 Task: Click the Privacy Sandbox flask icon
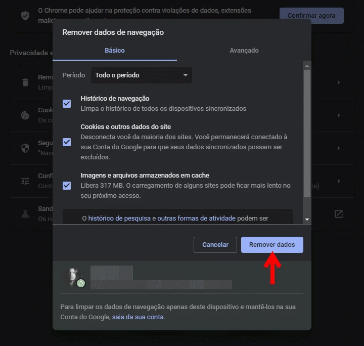coord(25,214)
